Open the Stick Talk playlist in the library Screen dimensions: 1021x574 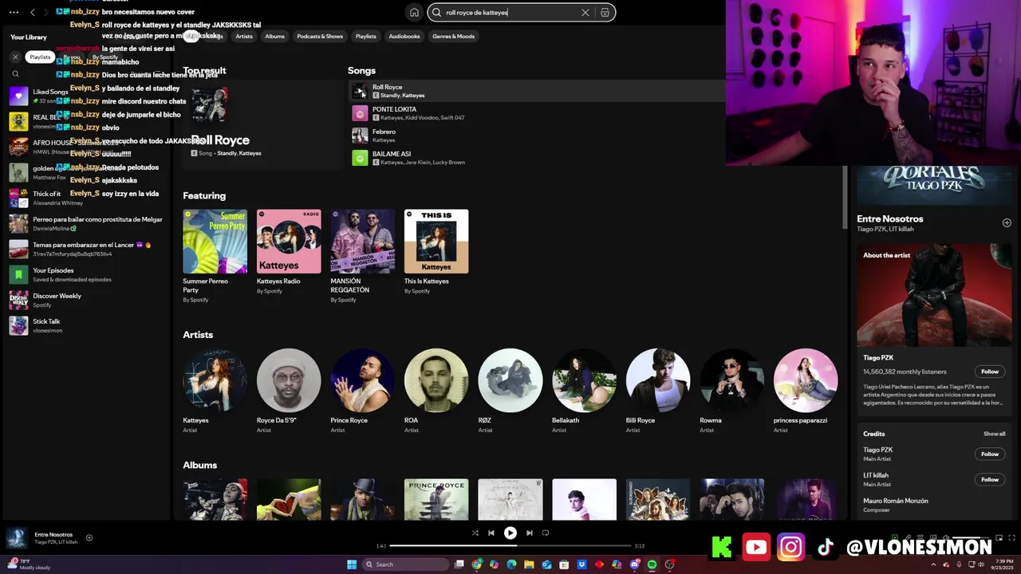(x=85, y=325)
